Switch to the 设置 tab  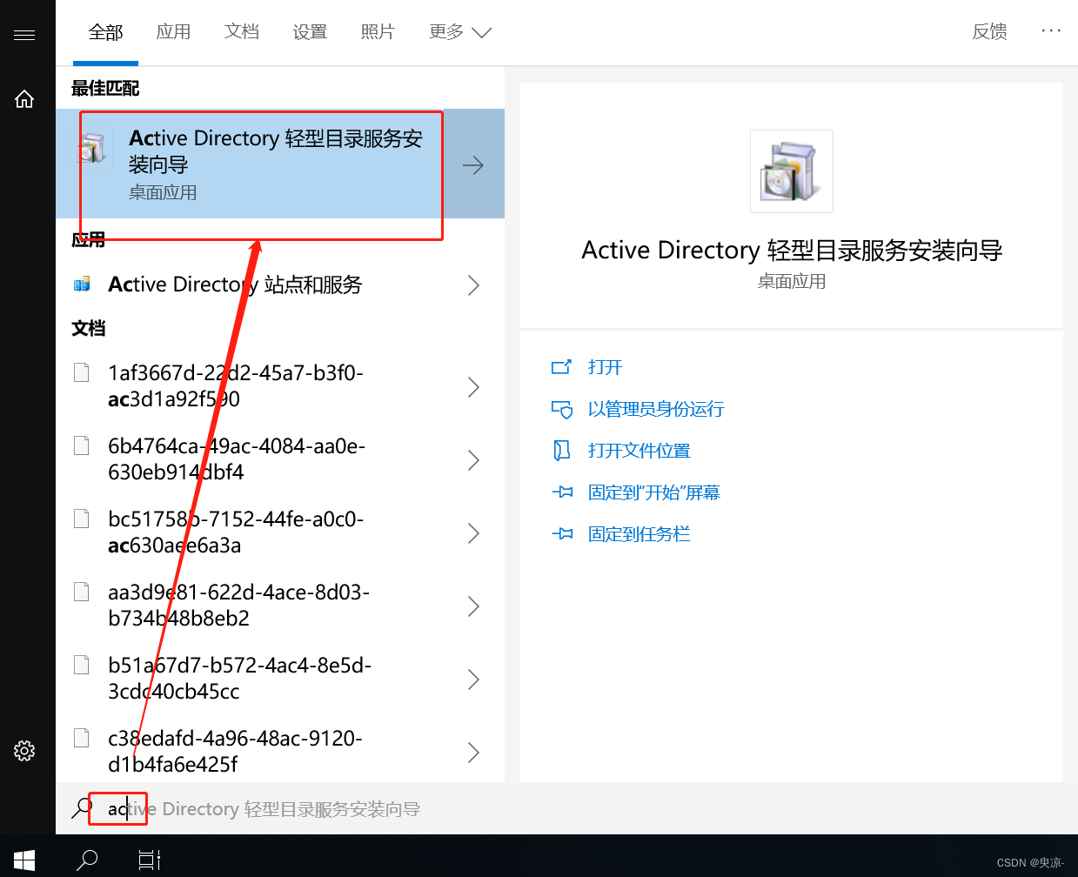(310, 32)
